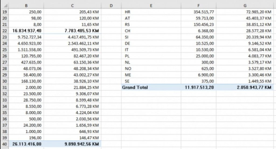Viewport: 276px width, 149px height.
Task: Click the Grand Total cell
Action: point(151,87)
